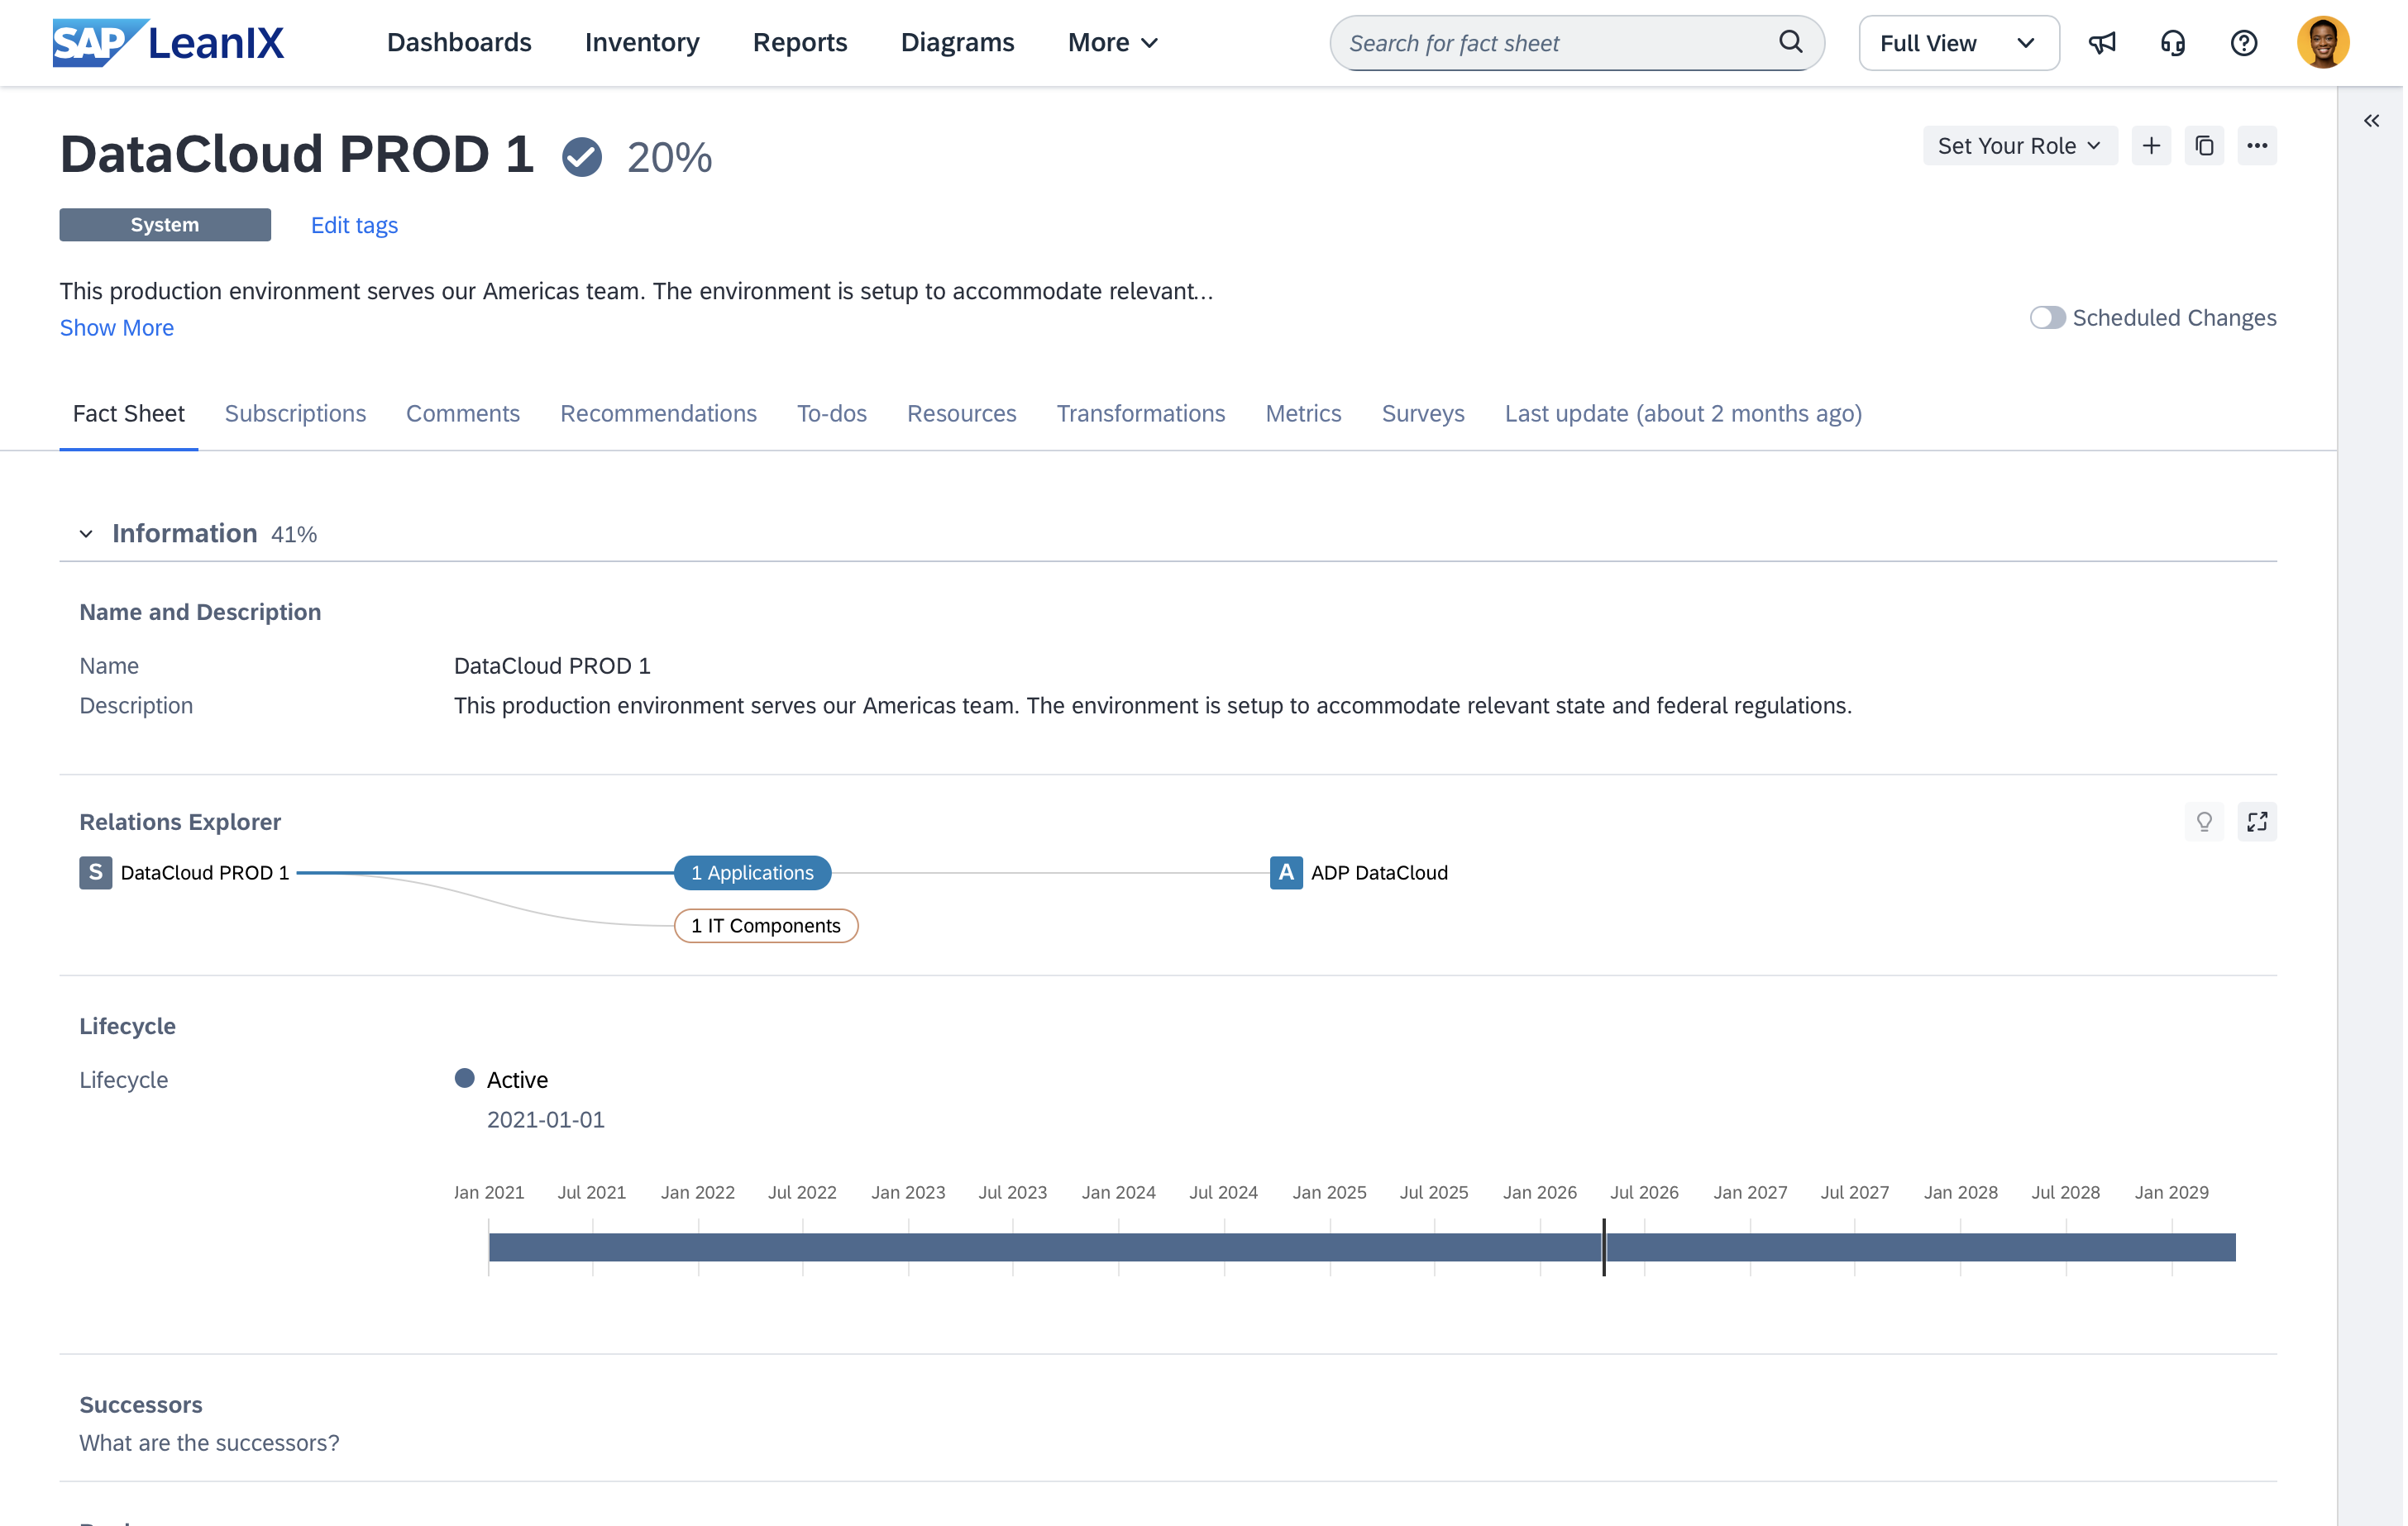Click the quality seal checkmark badge
Viewport: 2408px width, 1526px height.
582,157
